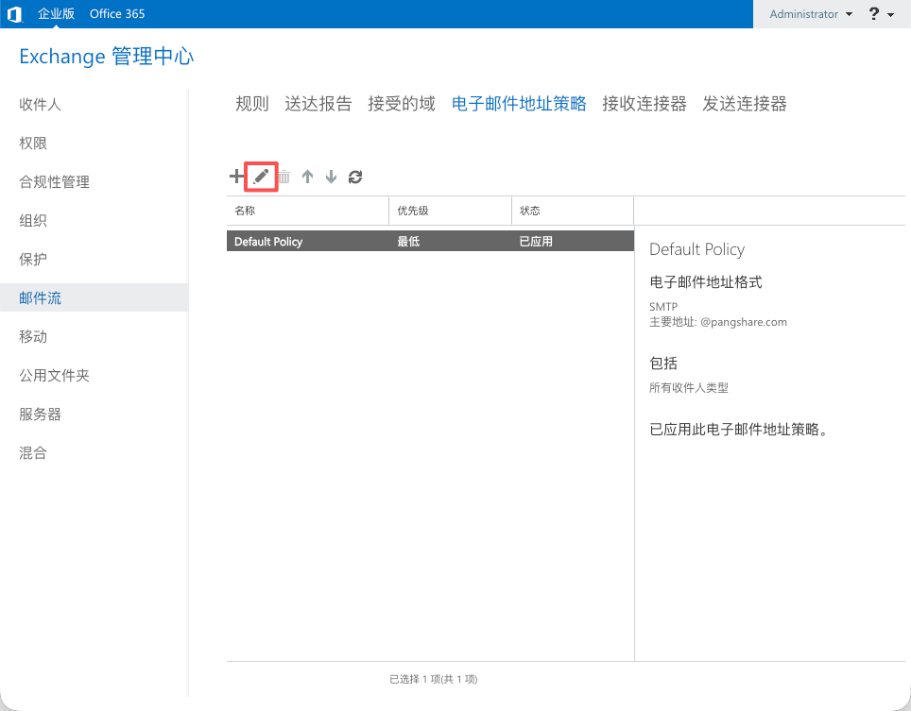Click the add new policy plus icon
Screen dimensions: 911x711
(x=236, y=177)
